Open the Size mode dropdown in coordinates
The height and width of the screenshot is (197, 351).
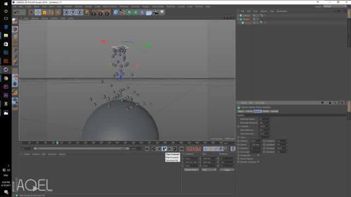click(209, 170)
